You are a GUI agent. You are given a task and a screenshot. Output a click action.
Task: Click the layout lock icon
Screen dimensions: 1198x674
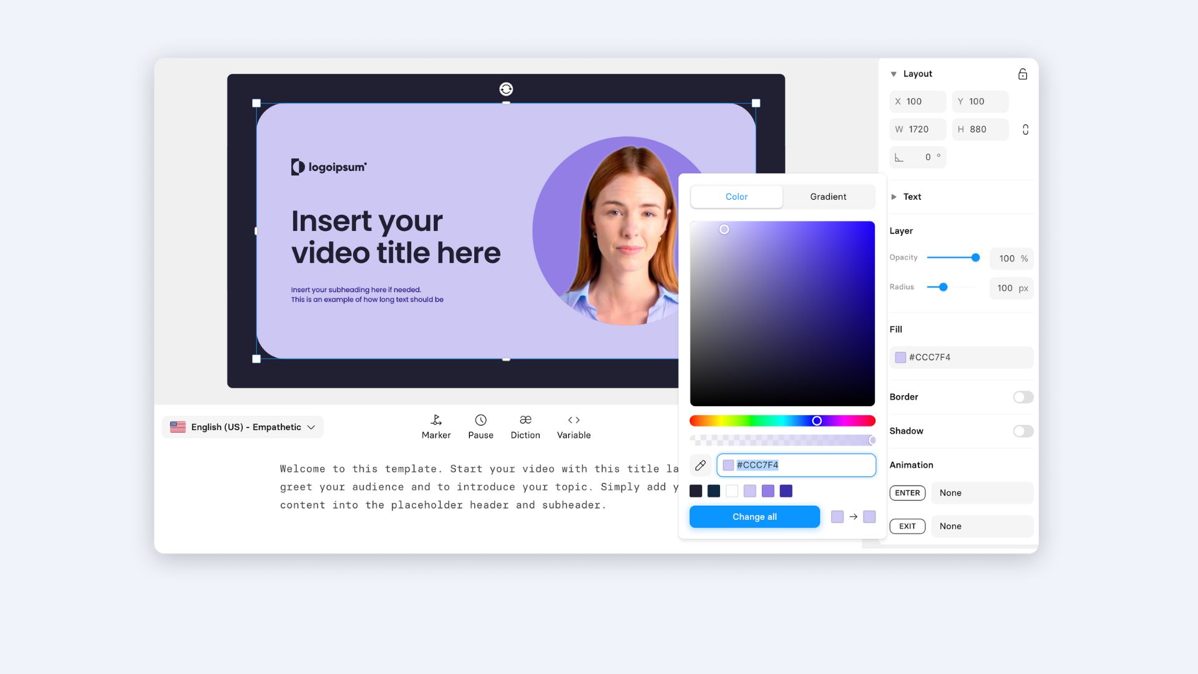tap(1023, 74)
